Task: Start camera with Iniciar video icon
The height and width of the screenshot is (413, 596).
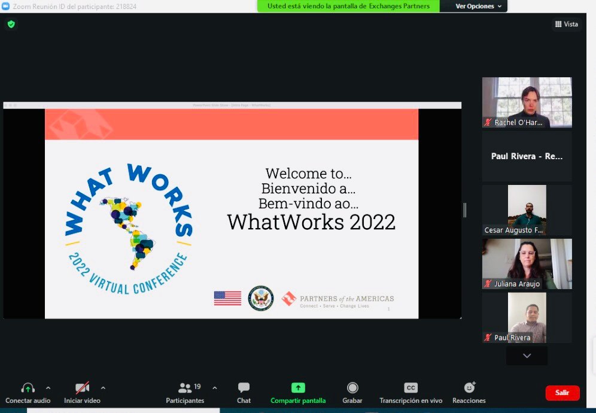Action: (82, 387)
